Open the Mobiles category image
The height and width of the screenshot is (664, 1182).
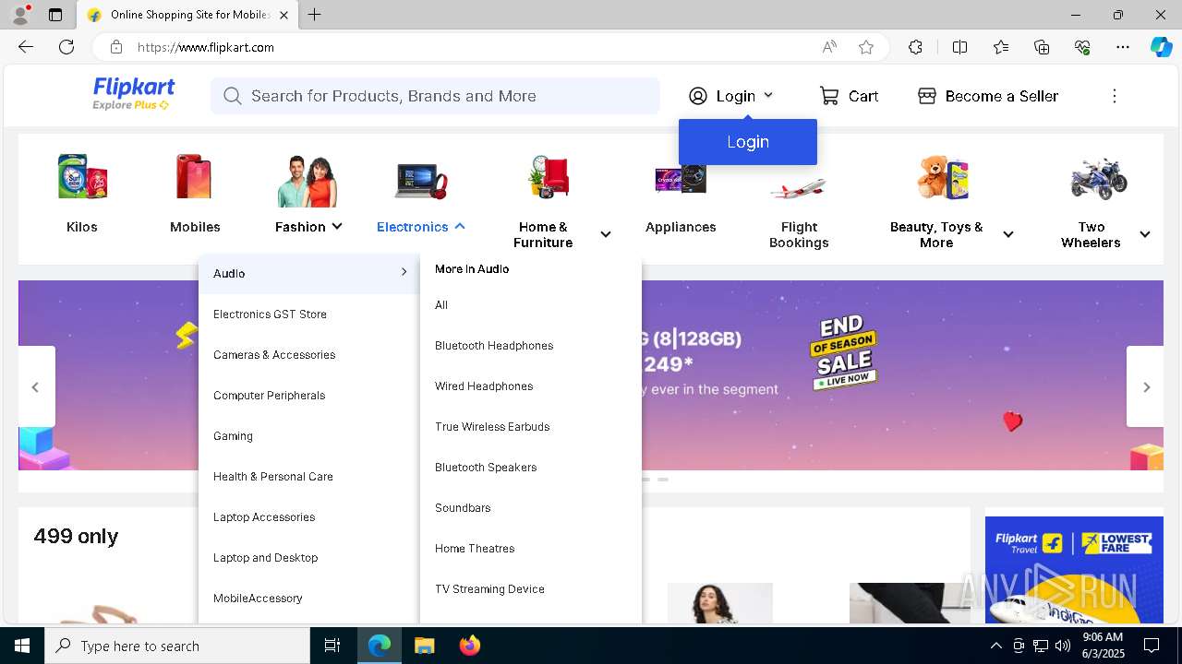(x=195, y=177)
